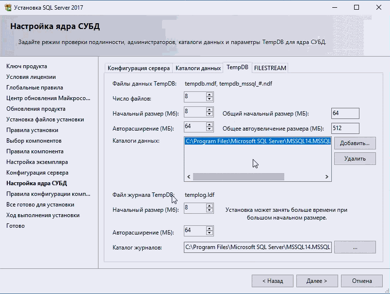Select Глобальные правила step in sidebar

[34, 88]
